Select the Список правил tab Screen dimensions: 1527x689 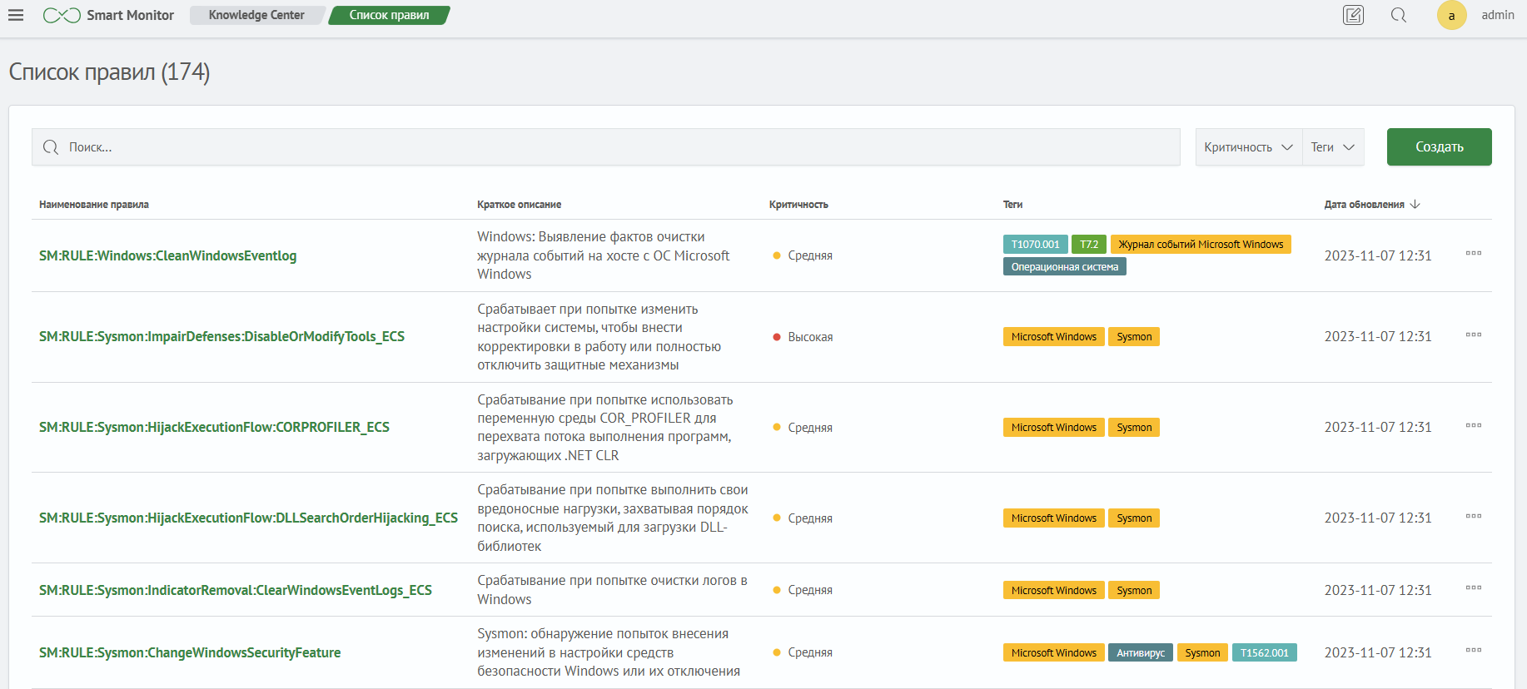pos(390,15)
